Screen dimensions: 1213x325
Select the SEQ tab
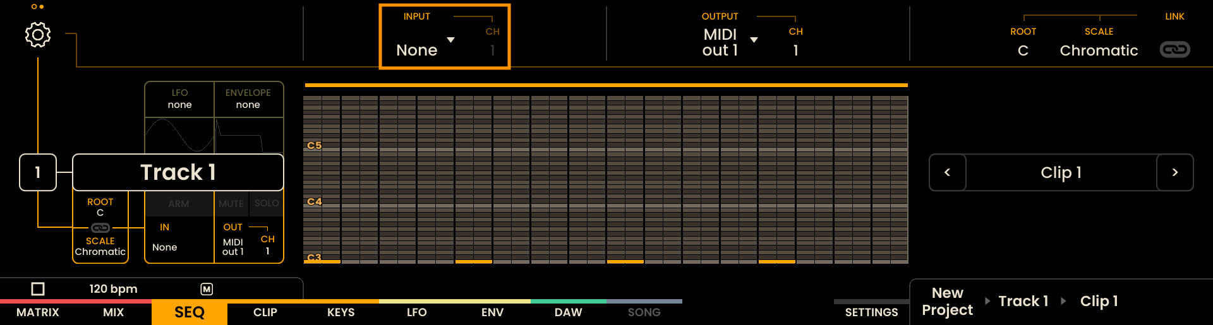pyautogui.click(x=190, y=312)
